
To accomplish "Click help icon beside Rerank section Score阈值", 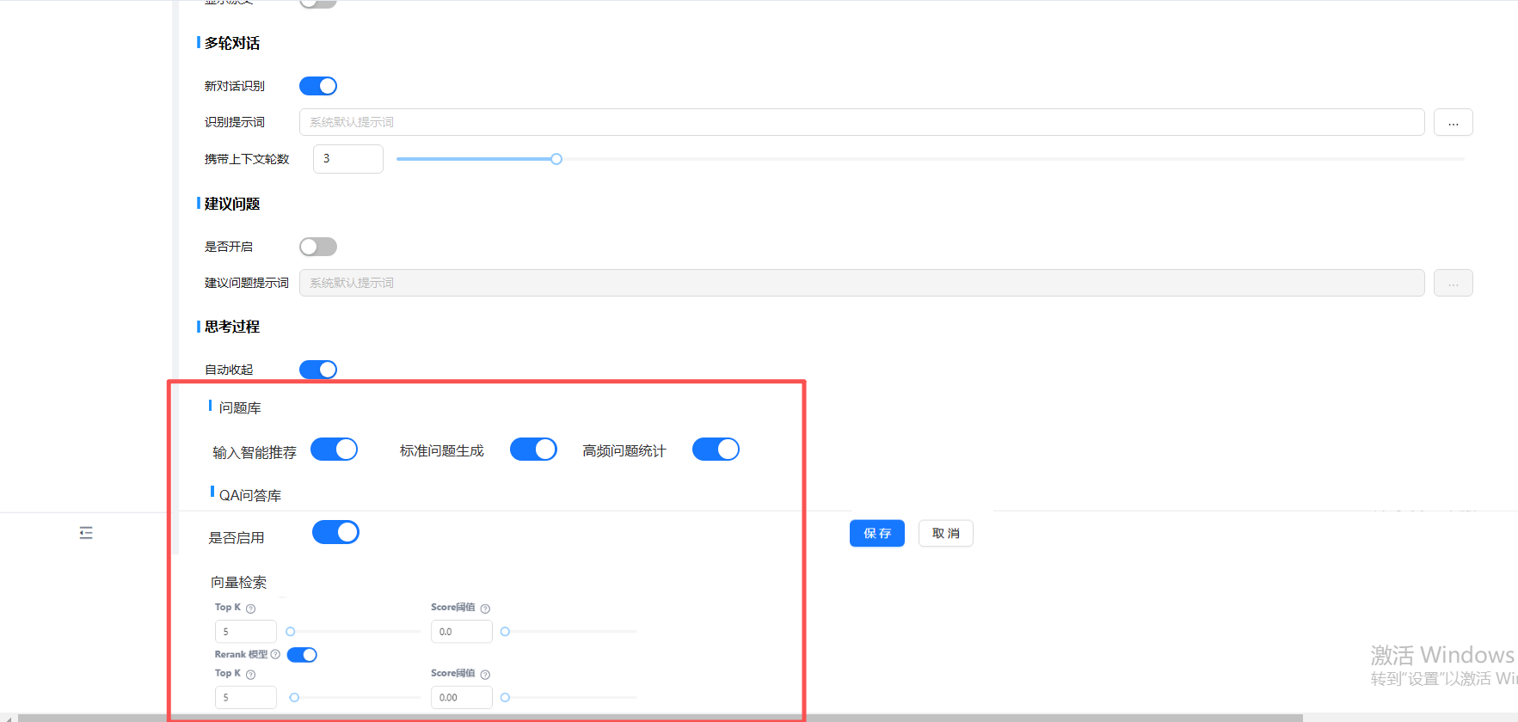I will tap(485, 675).
